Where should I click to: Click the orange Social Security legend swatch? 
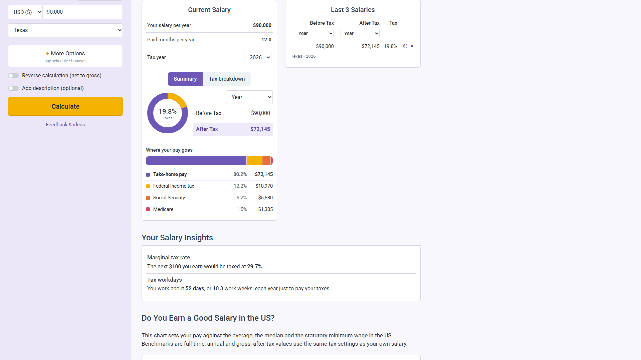point(148,198)
